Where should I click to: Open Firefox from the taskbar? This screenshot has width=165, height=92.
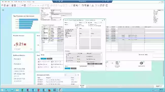click(49, 90)
